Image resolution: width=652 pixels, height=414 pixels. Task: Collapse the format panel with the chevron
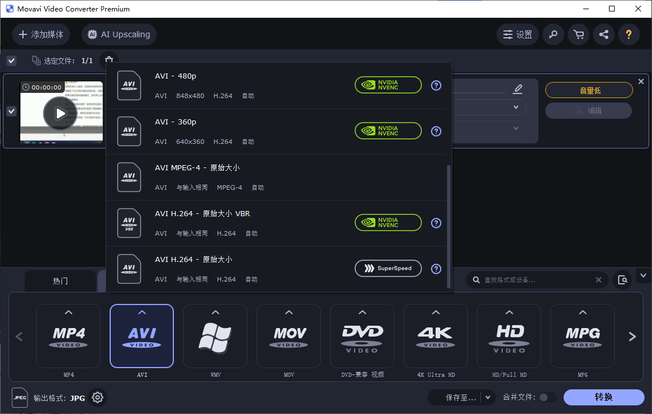pyautogui.click(x=643, y=275)
